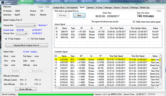
Task: Click Complete Signal vertical scrollbar down arrow
Action: [160, 84]
